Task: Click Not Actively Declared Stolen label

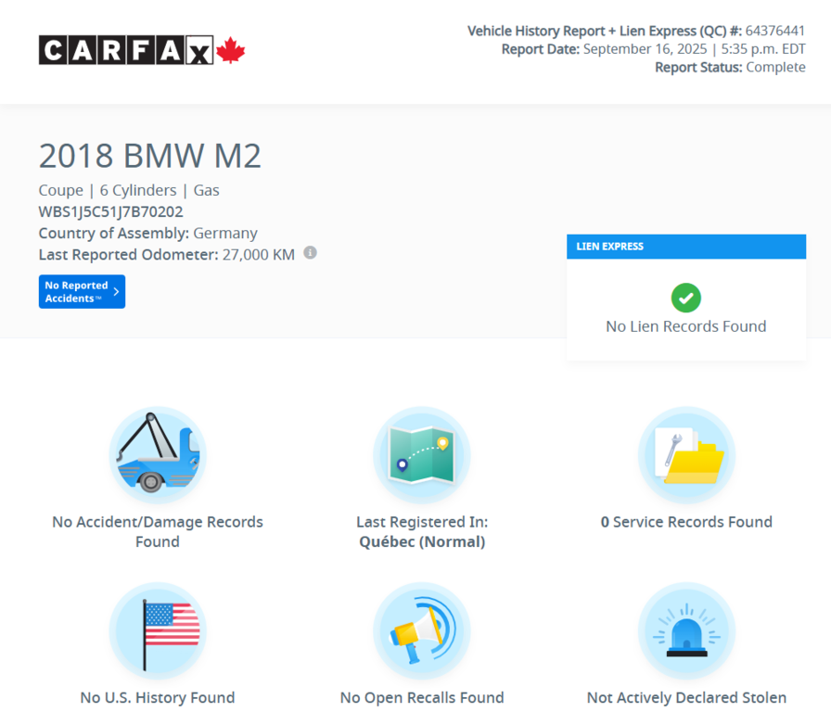Action: (x=686, y=697)
